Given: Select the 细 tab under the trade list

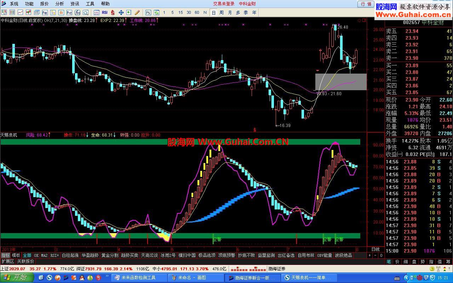Looking at the screenshot, I should click(406, 261).
